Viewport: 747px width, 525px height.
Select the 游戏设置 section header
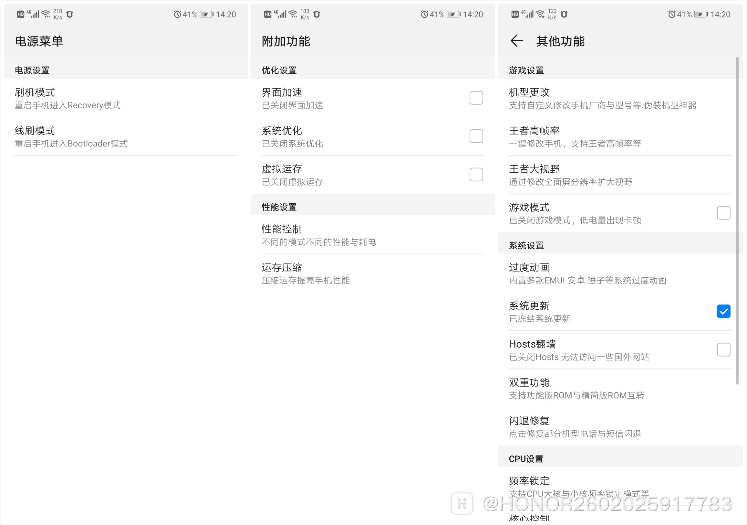pos(526,70)
